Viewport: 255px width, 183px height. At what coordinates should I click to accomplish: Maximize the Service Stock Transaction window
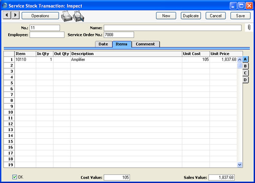[241, 6]
